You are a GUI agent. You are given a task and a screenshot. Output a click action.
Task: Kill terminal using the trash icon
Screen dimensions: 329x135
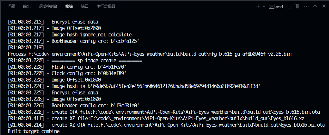click(x=297, y=6)
